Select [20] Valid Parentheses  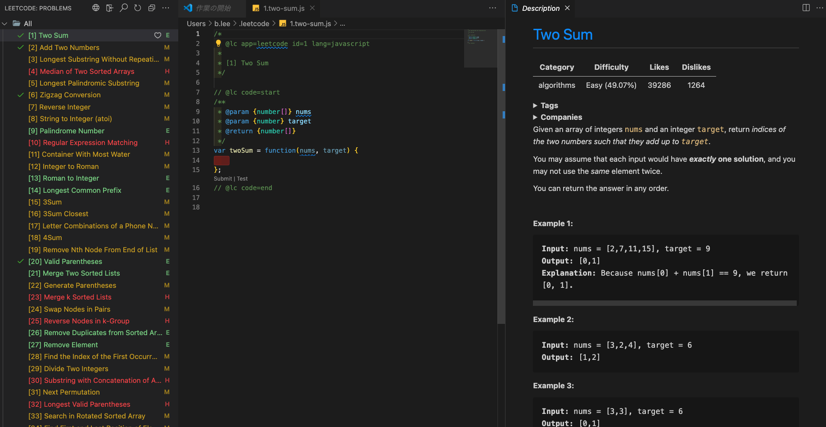pos(90,261)
